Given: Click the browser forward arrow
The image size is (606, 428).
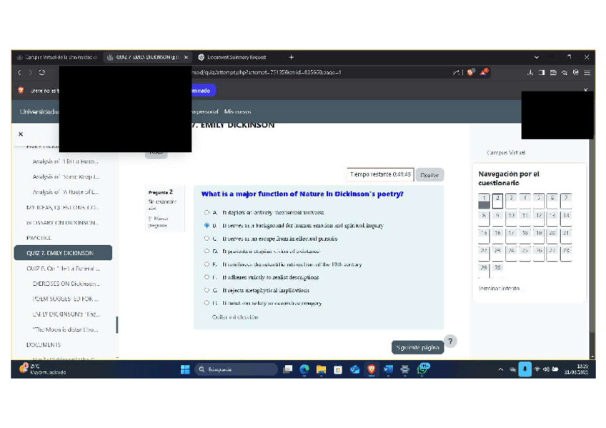Looking at the screenshot, I should click(x=31, y=73).
